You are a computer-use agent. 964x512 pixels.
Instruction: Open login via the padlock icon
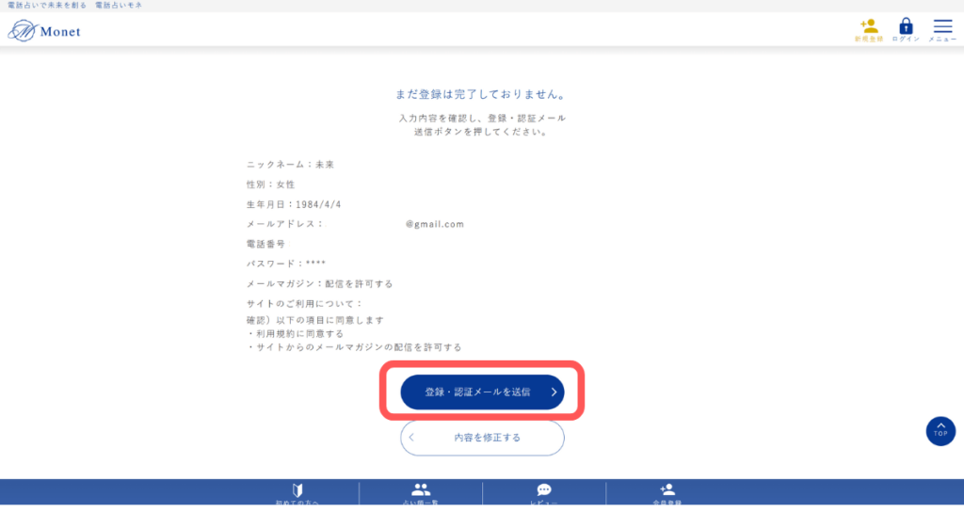click(907, 27)
